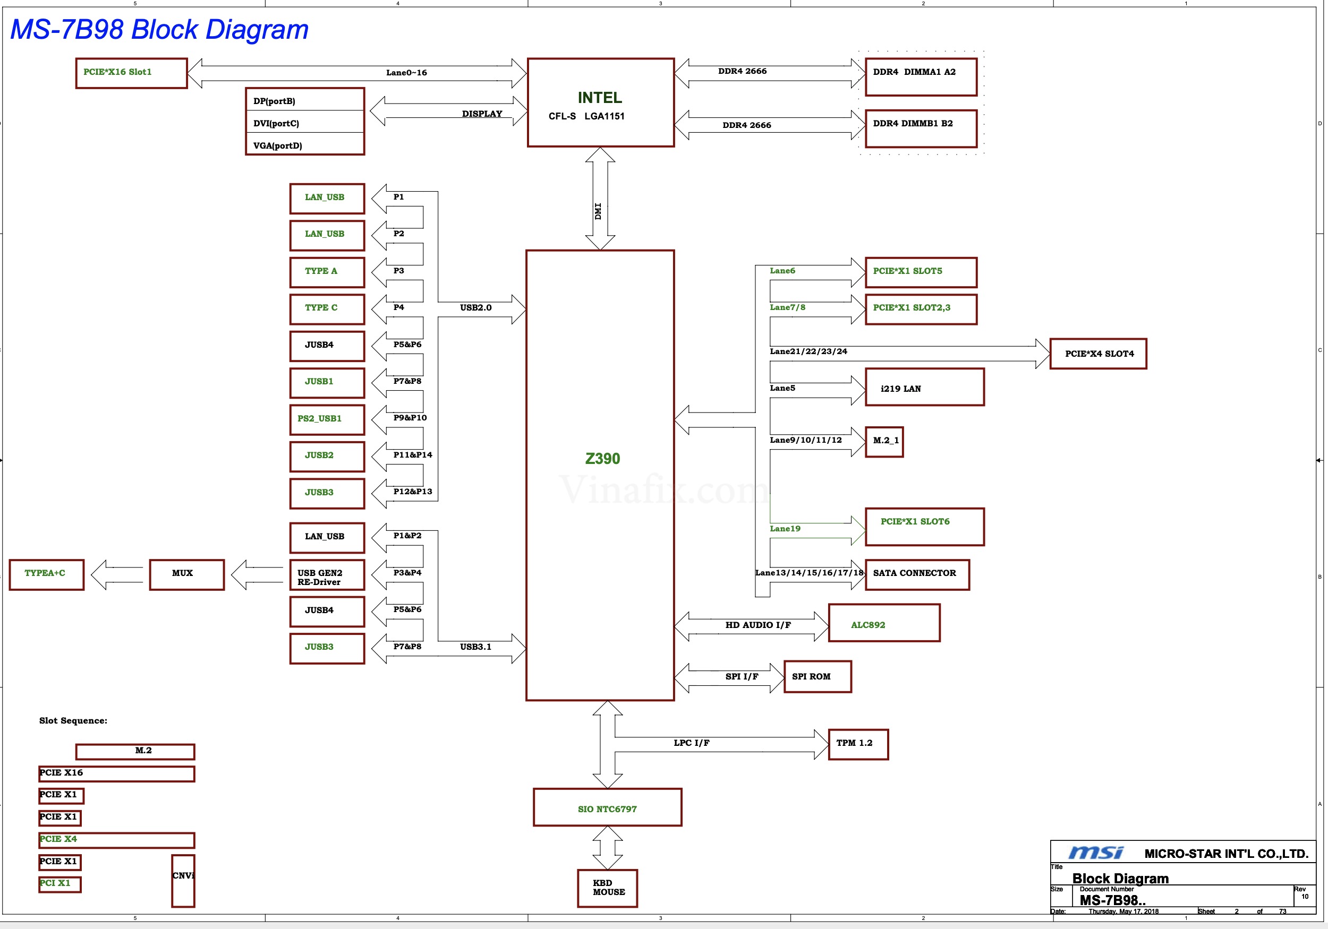
Task: Click the 'HD AUDIO I/F' label
Action: pos(757,625)
